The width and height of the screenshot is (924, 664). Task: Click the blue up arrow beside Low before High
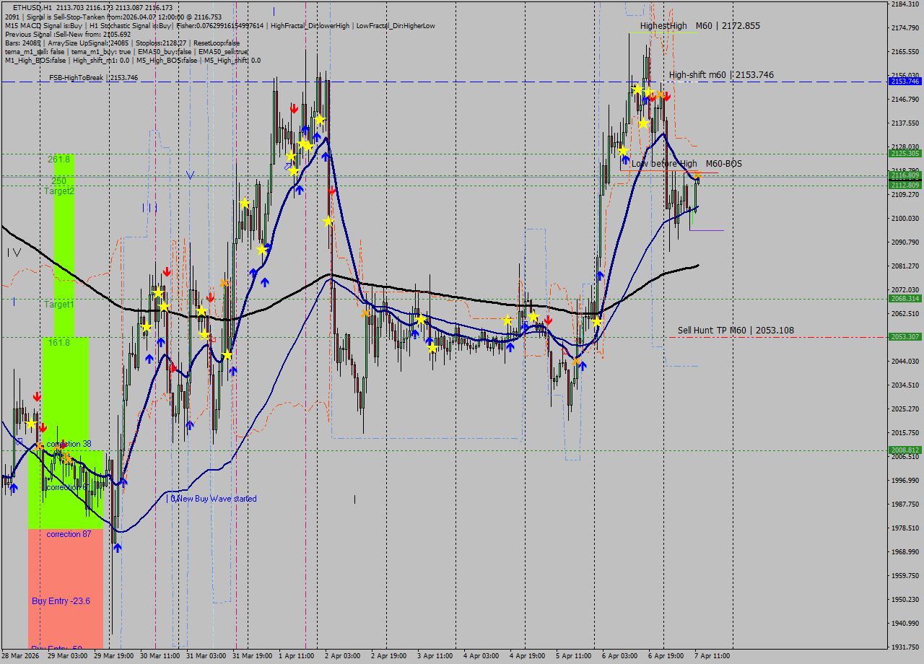pyautogui.click(x=626, y=160)
